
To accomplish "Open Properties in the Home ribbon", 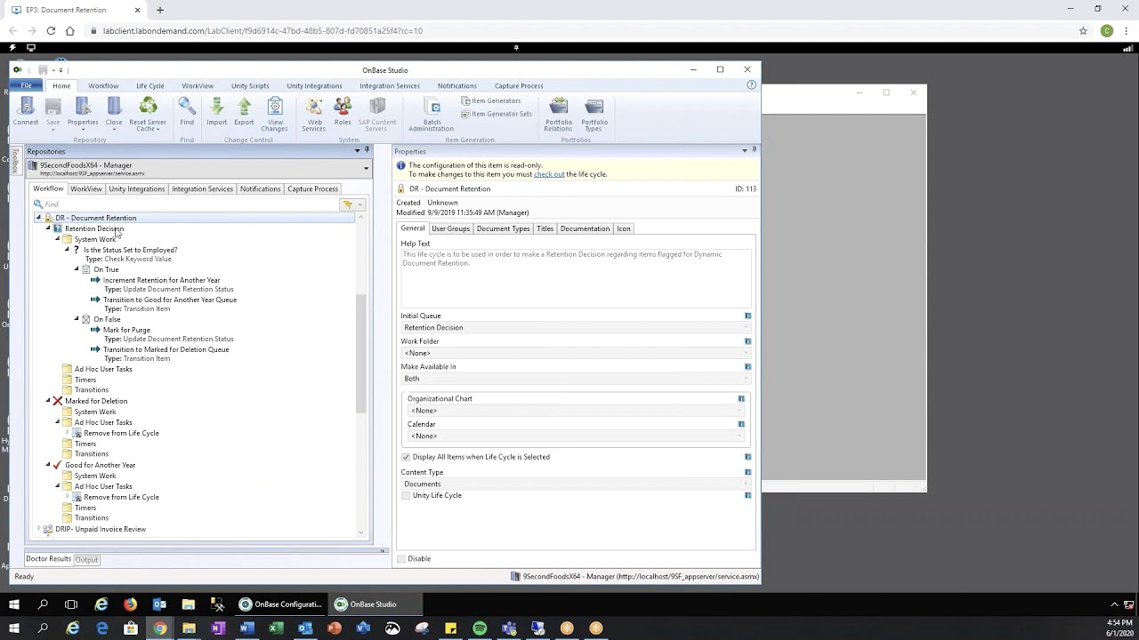I will click(83, 112).
